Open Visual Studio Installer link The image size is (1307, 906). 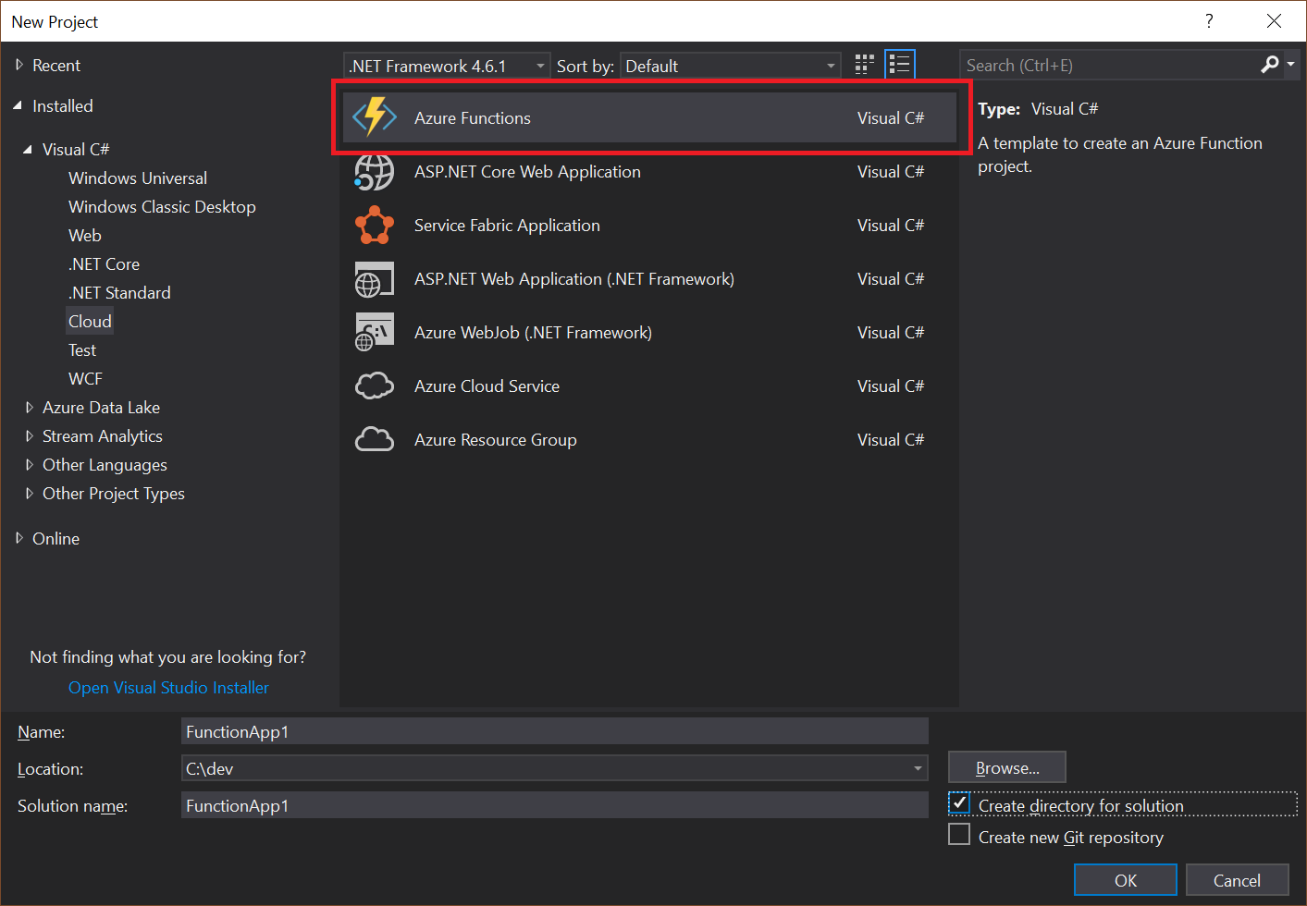pyautogui.click(x=168, y=687)
